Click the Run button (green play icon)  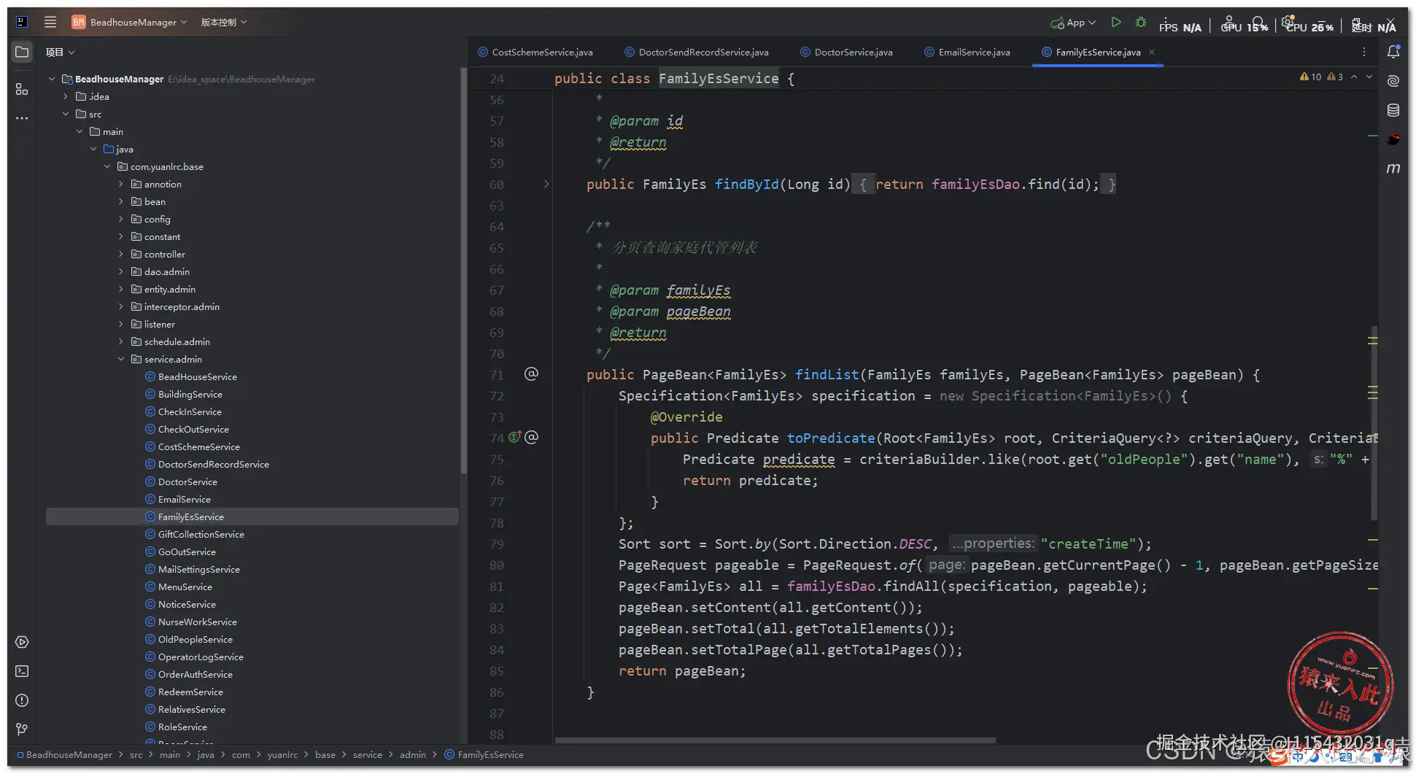(x=1115, y=23)
